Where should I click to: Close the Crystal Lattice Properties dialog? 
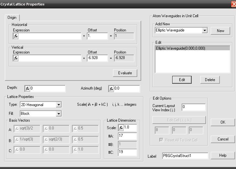pyautogui.click(x=234, y=4)
